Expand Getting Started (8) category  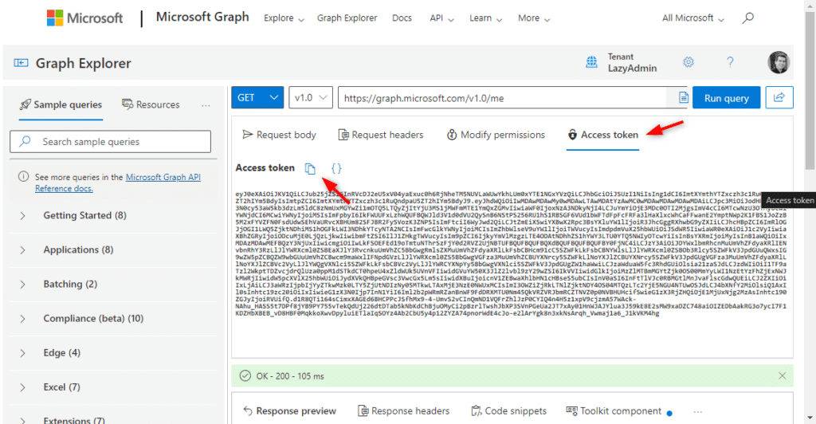113,215
